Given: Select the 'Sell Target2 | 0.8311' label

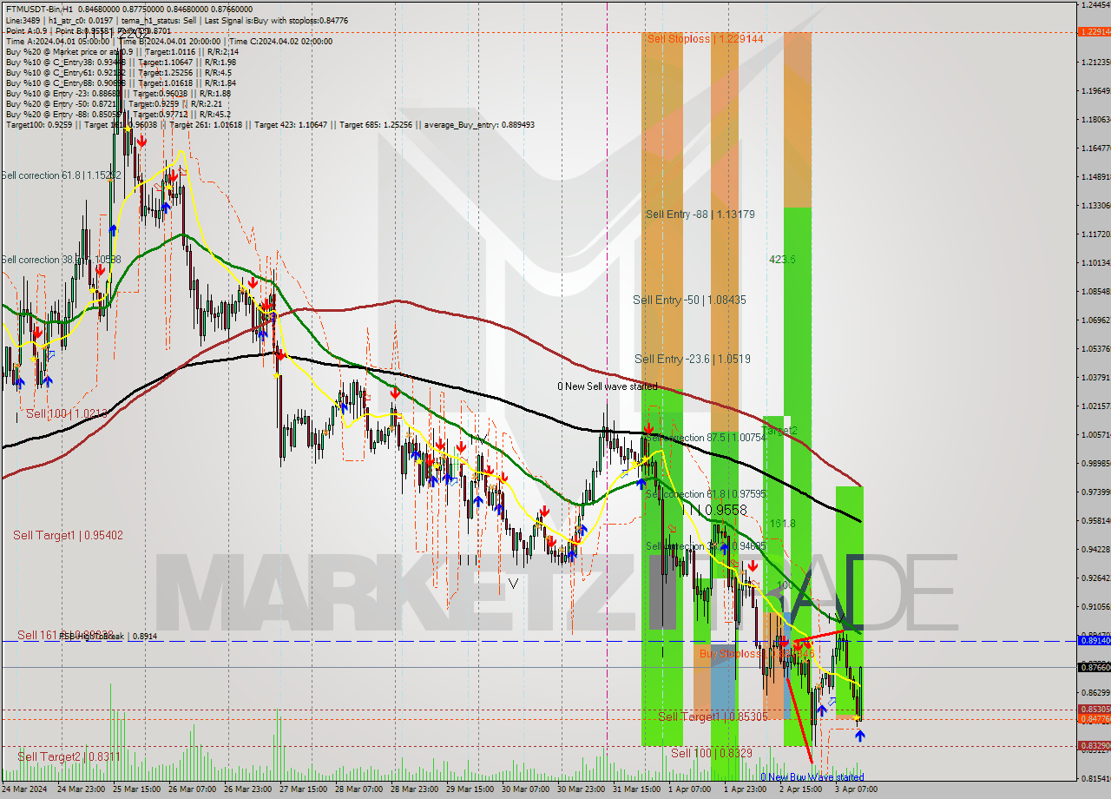Looking at the screenshot, I should point(69,756).
